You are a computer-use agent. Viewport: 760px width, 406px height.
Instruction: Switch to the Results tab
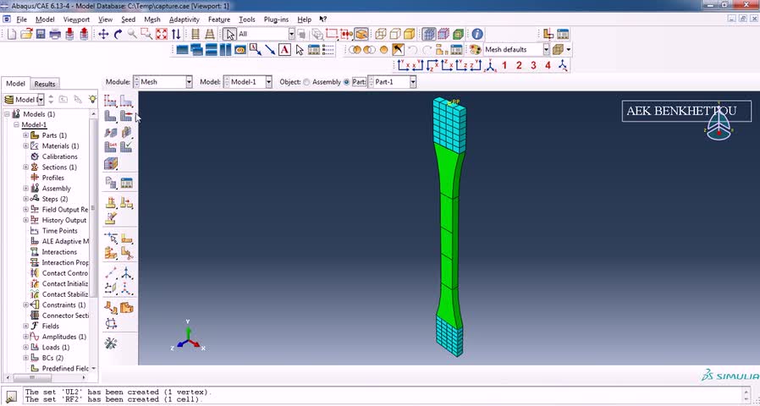[x=45, y=84]
